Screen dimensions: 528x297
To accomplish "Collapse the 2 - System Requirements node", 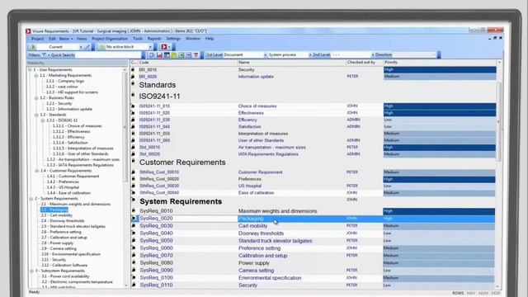I will point(31,199).
